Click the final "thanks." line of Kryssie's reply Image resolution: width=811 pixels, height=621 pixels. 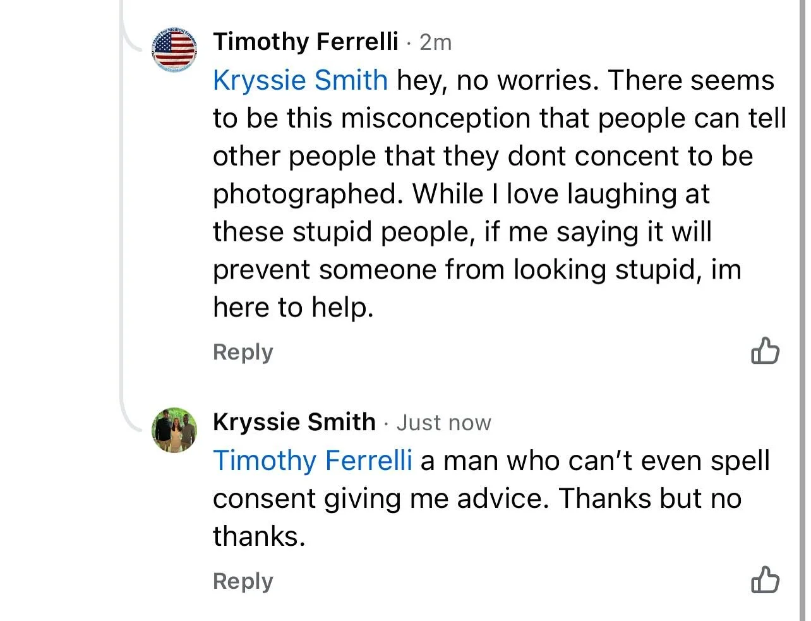[259, 536]
